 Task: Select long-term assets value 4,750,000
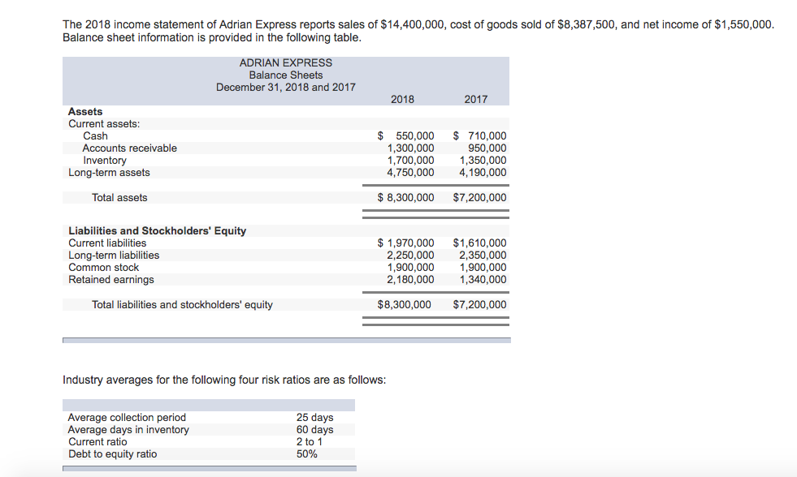pyautogui.click(x=411, y=173)
